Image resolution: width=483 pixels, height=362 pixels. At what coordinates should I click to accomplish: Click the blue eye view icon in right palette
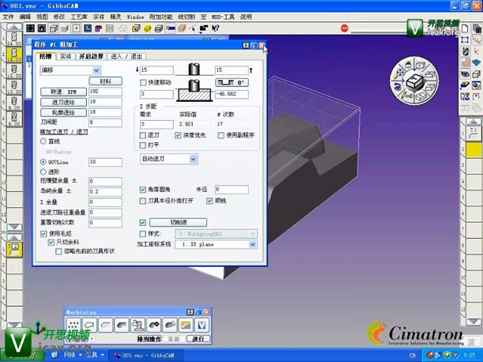pos(465,74)
